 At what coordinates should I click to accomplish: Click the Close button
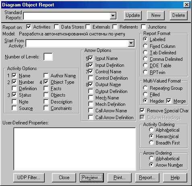pos(64,178)
